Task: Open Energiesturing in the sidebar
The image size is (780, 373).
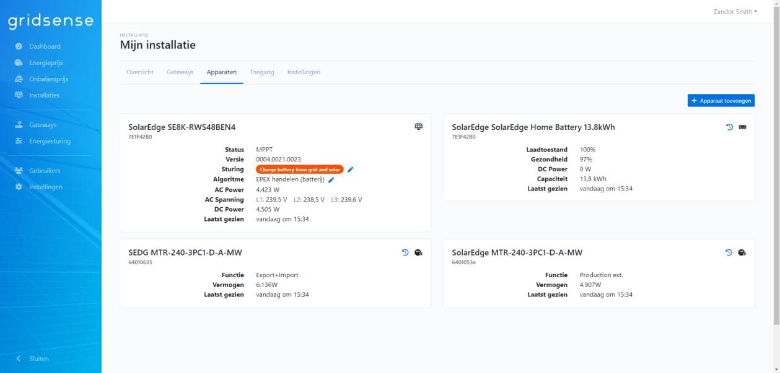Action: pyautogui.click(x=50, y=141)
